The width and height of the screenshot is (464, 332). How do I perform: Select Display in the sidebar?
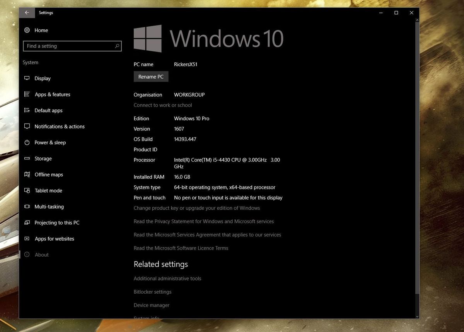[42, 78]
